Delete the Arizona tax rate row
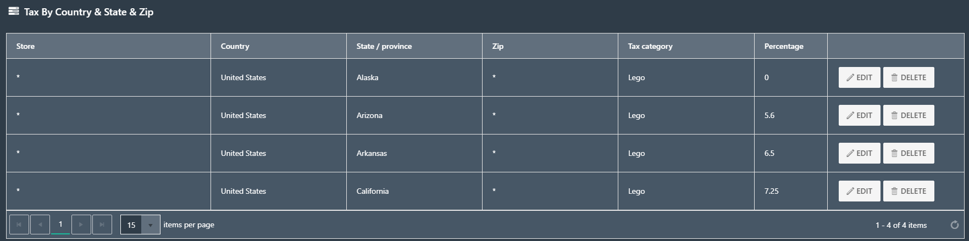 [909, 115]
